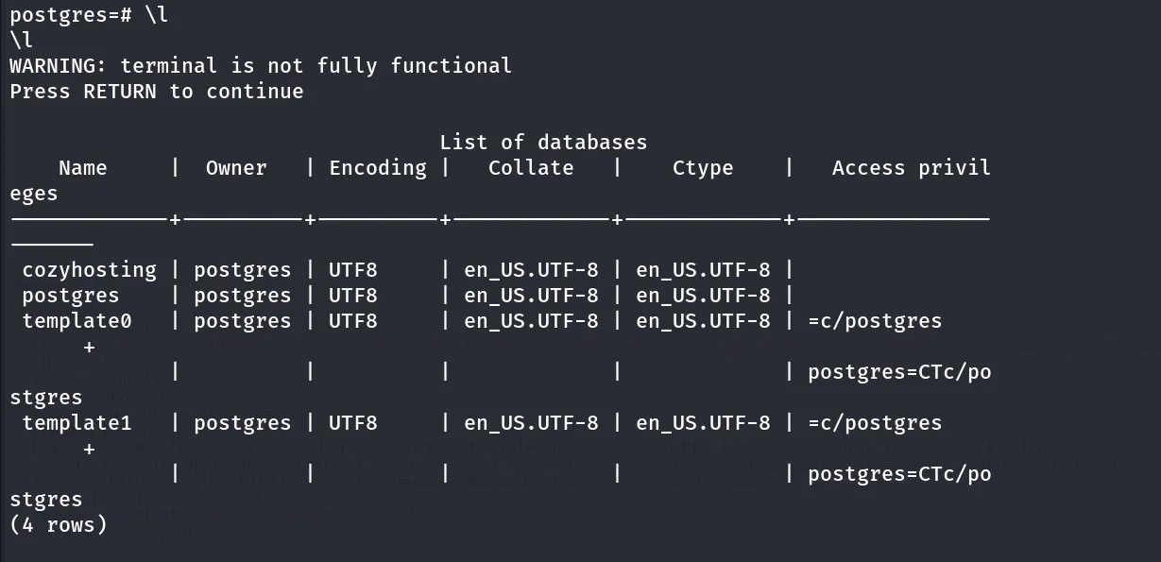Select the List of databases title
This screenshot has height=562, width=1161.
pos(543,143)
